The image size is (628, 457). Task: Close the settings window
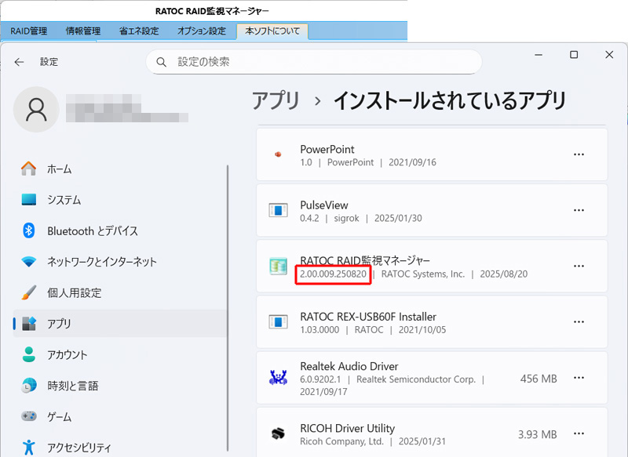[609, 55]
